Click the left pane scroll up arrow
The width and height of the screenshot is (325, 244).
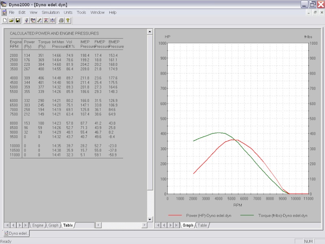(150, 32)
